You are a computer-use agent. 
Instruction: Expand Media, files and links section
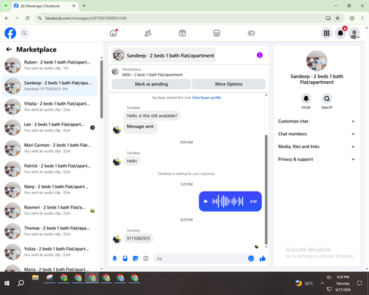(317, 147)
